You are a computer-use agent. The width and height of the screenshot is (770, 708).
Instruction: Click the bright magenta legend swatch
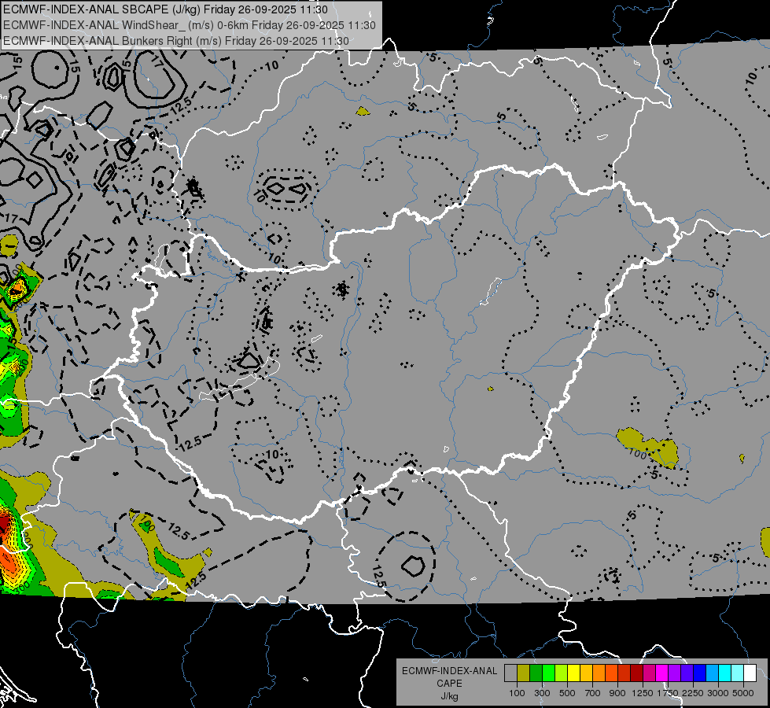(662, 673)
